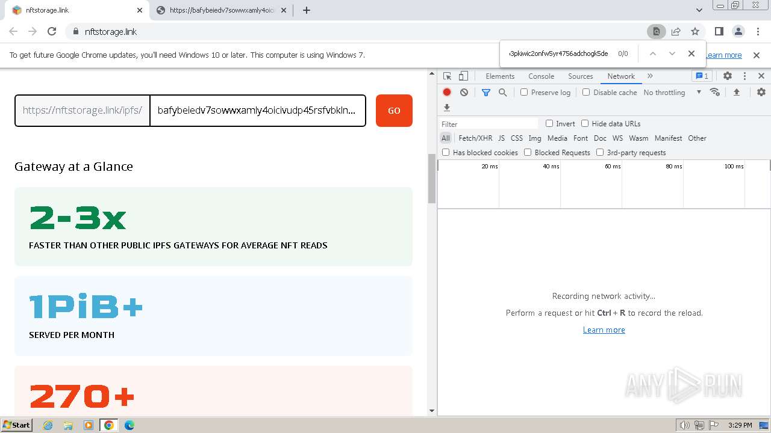Open DevTools settings gear

pos(728,76)
